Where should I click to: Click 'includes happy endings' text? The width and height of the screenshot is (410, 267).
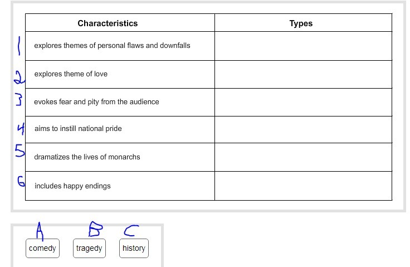(72, 186)
